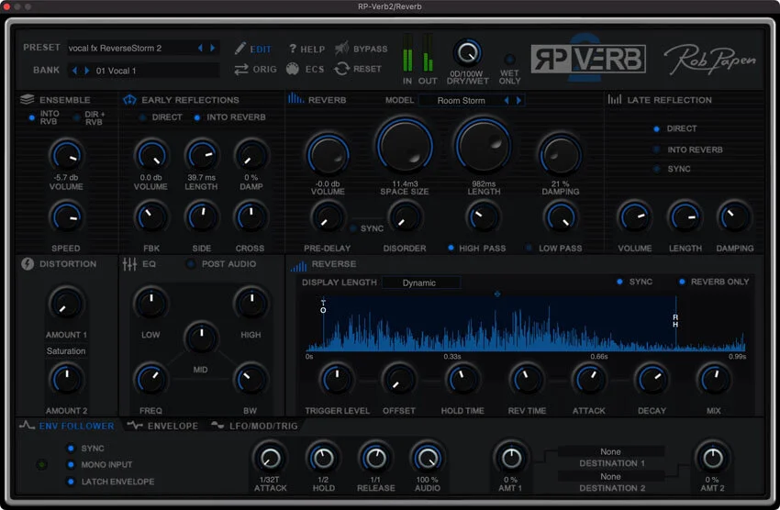This screenshot has height=510, width=780.
Task: Click the Env Follower tab icon
Action: tap(27, 425)
